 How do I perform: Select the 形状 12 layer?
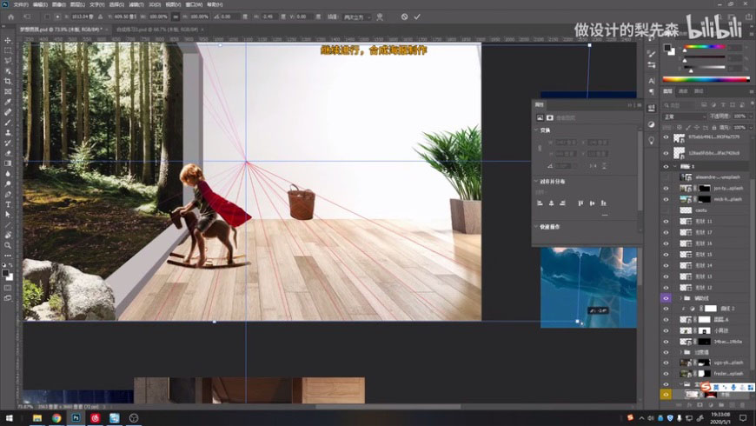(x=705, y=288)
